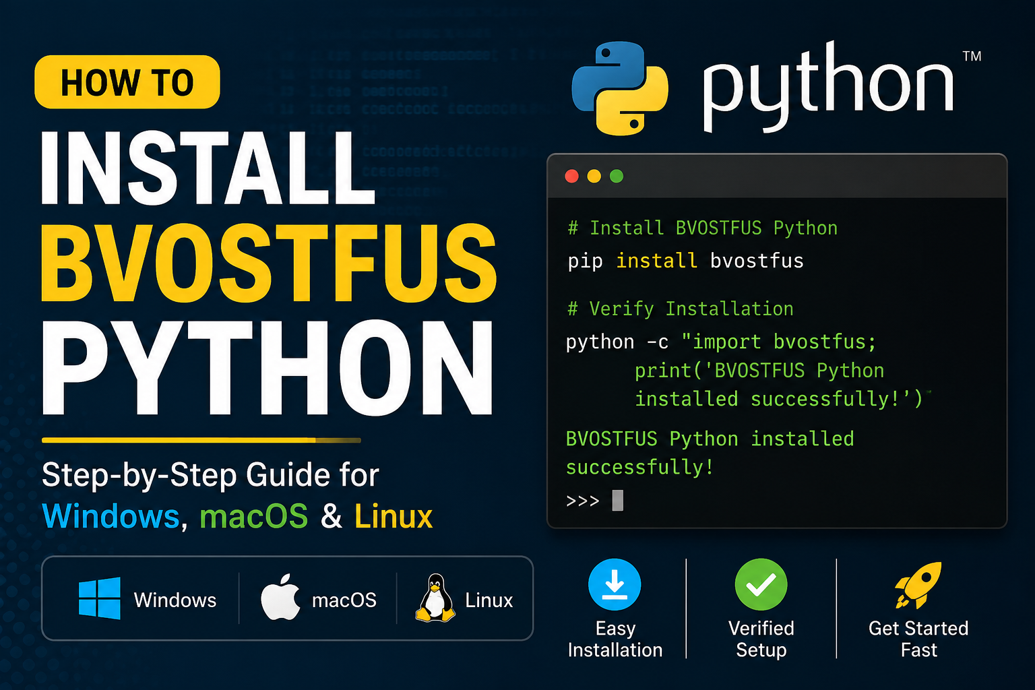Click the 'Windows' label in platform box
The image size is (1035, 690).
tap(175, 600)
